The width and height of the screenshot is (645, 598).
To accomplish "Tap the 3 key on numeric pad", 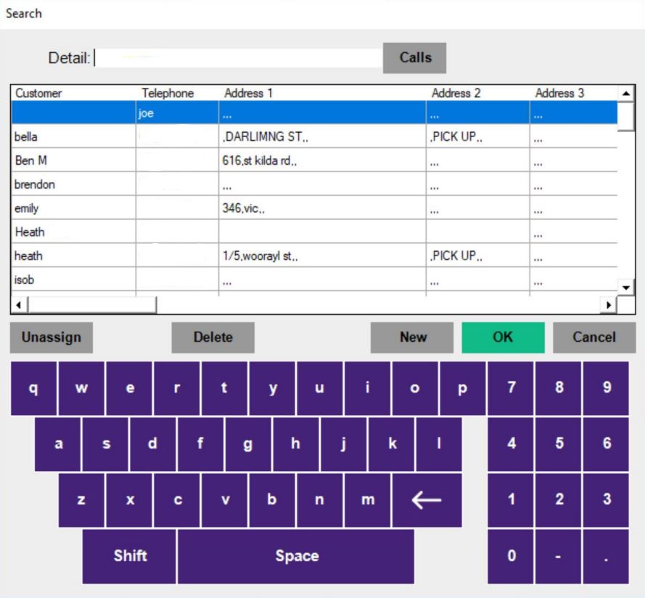I will [x=607, y=500].
